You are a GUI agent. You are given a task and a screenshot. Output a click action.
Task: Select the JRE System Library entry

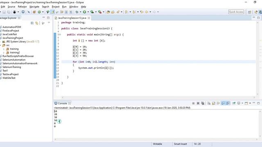23,42
